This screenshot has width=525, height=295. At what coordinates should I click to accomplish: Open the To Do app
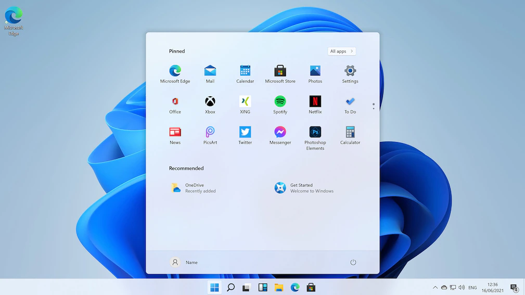350,105
